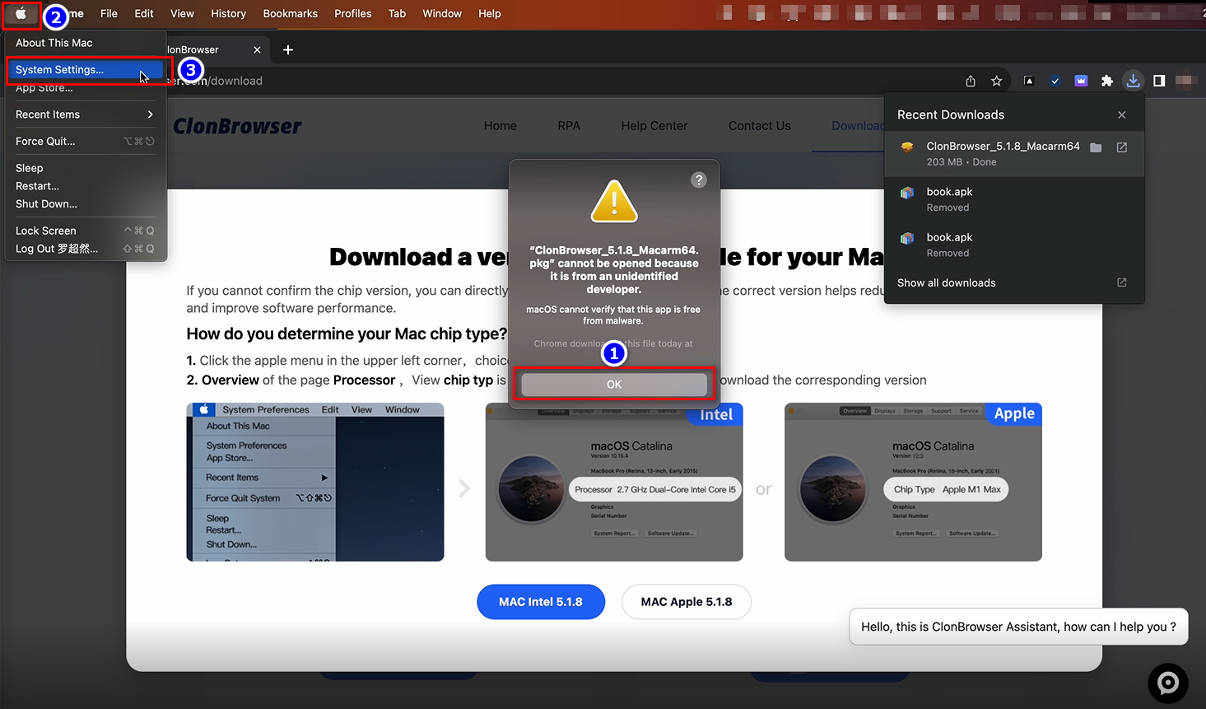Select System Settings… in the Apple menu
1206x709 pixels.
[x=86, y=70]
